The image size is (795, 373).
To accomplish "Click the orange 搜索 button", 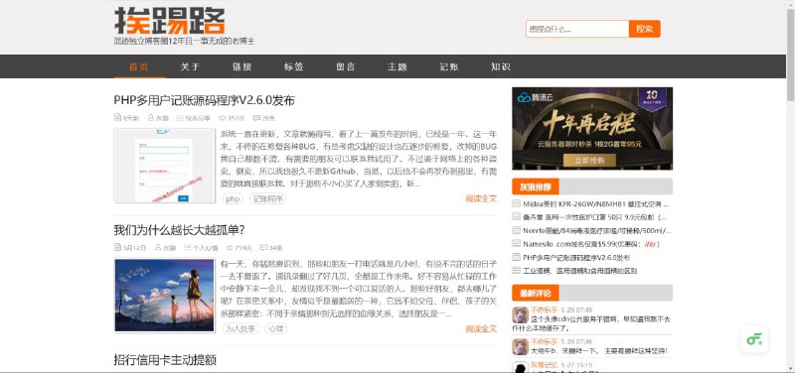I will click(644, 29).
